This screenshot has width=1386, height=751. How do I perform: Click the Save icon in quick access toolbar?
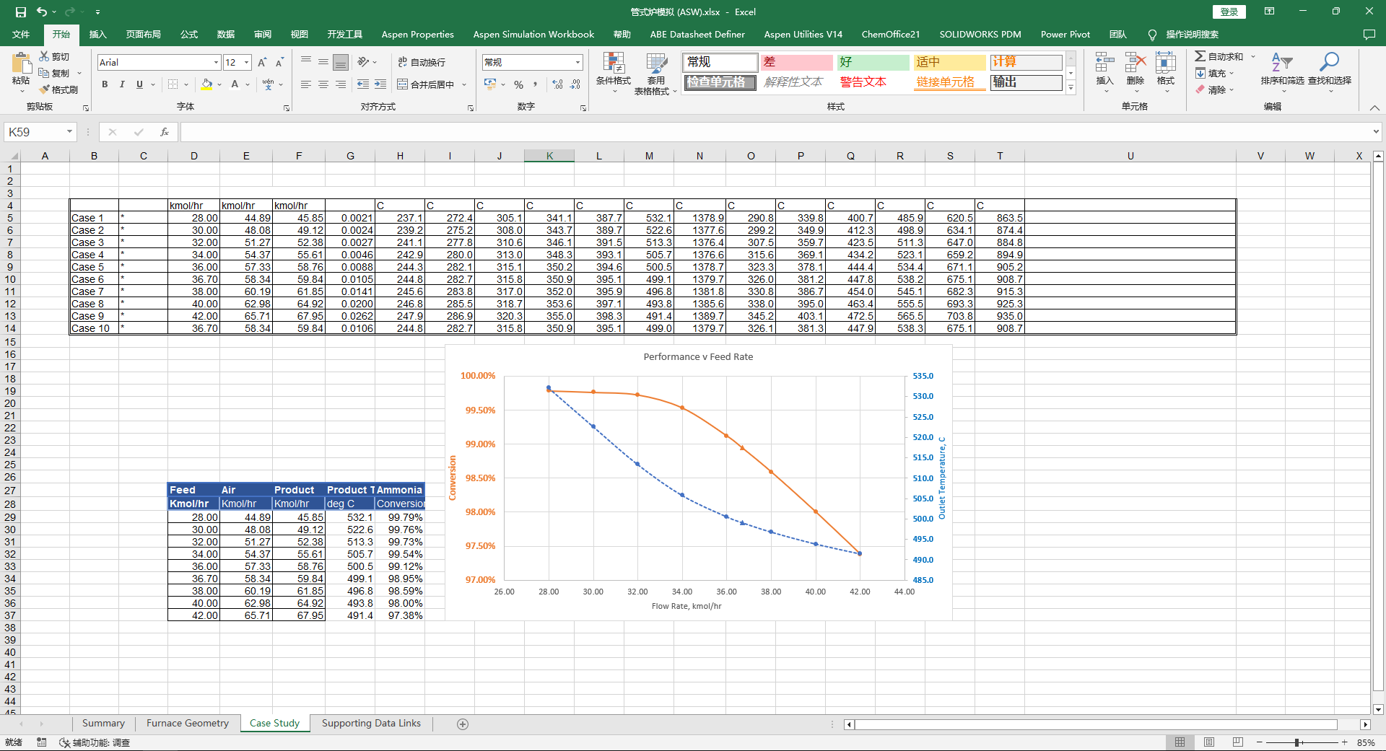coord(21,12)
